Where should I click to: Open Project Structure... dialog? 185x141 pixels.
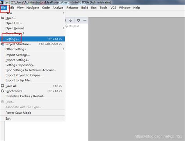click(32, 44)
